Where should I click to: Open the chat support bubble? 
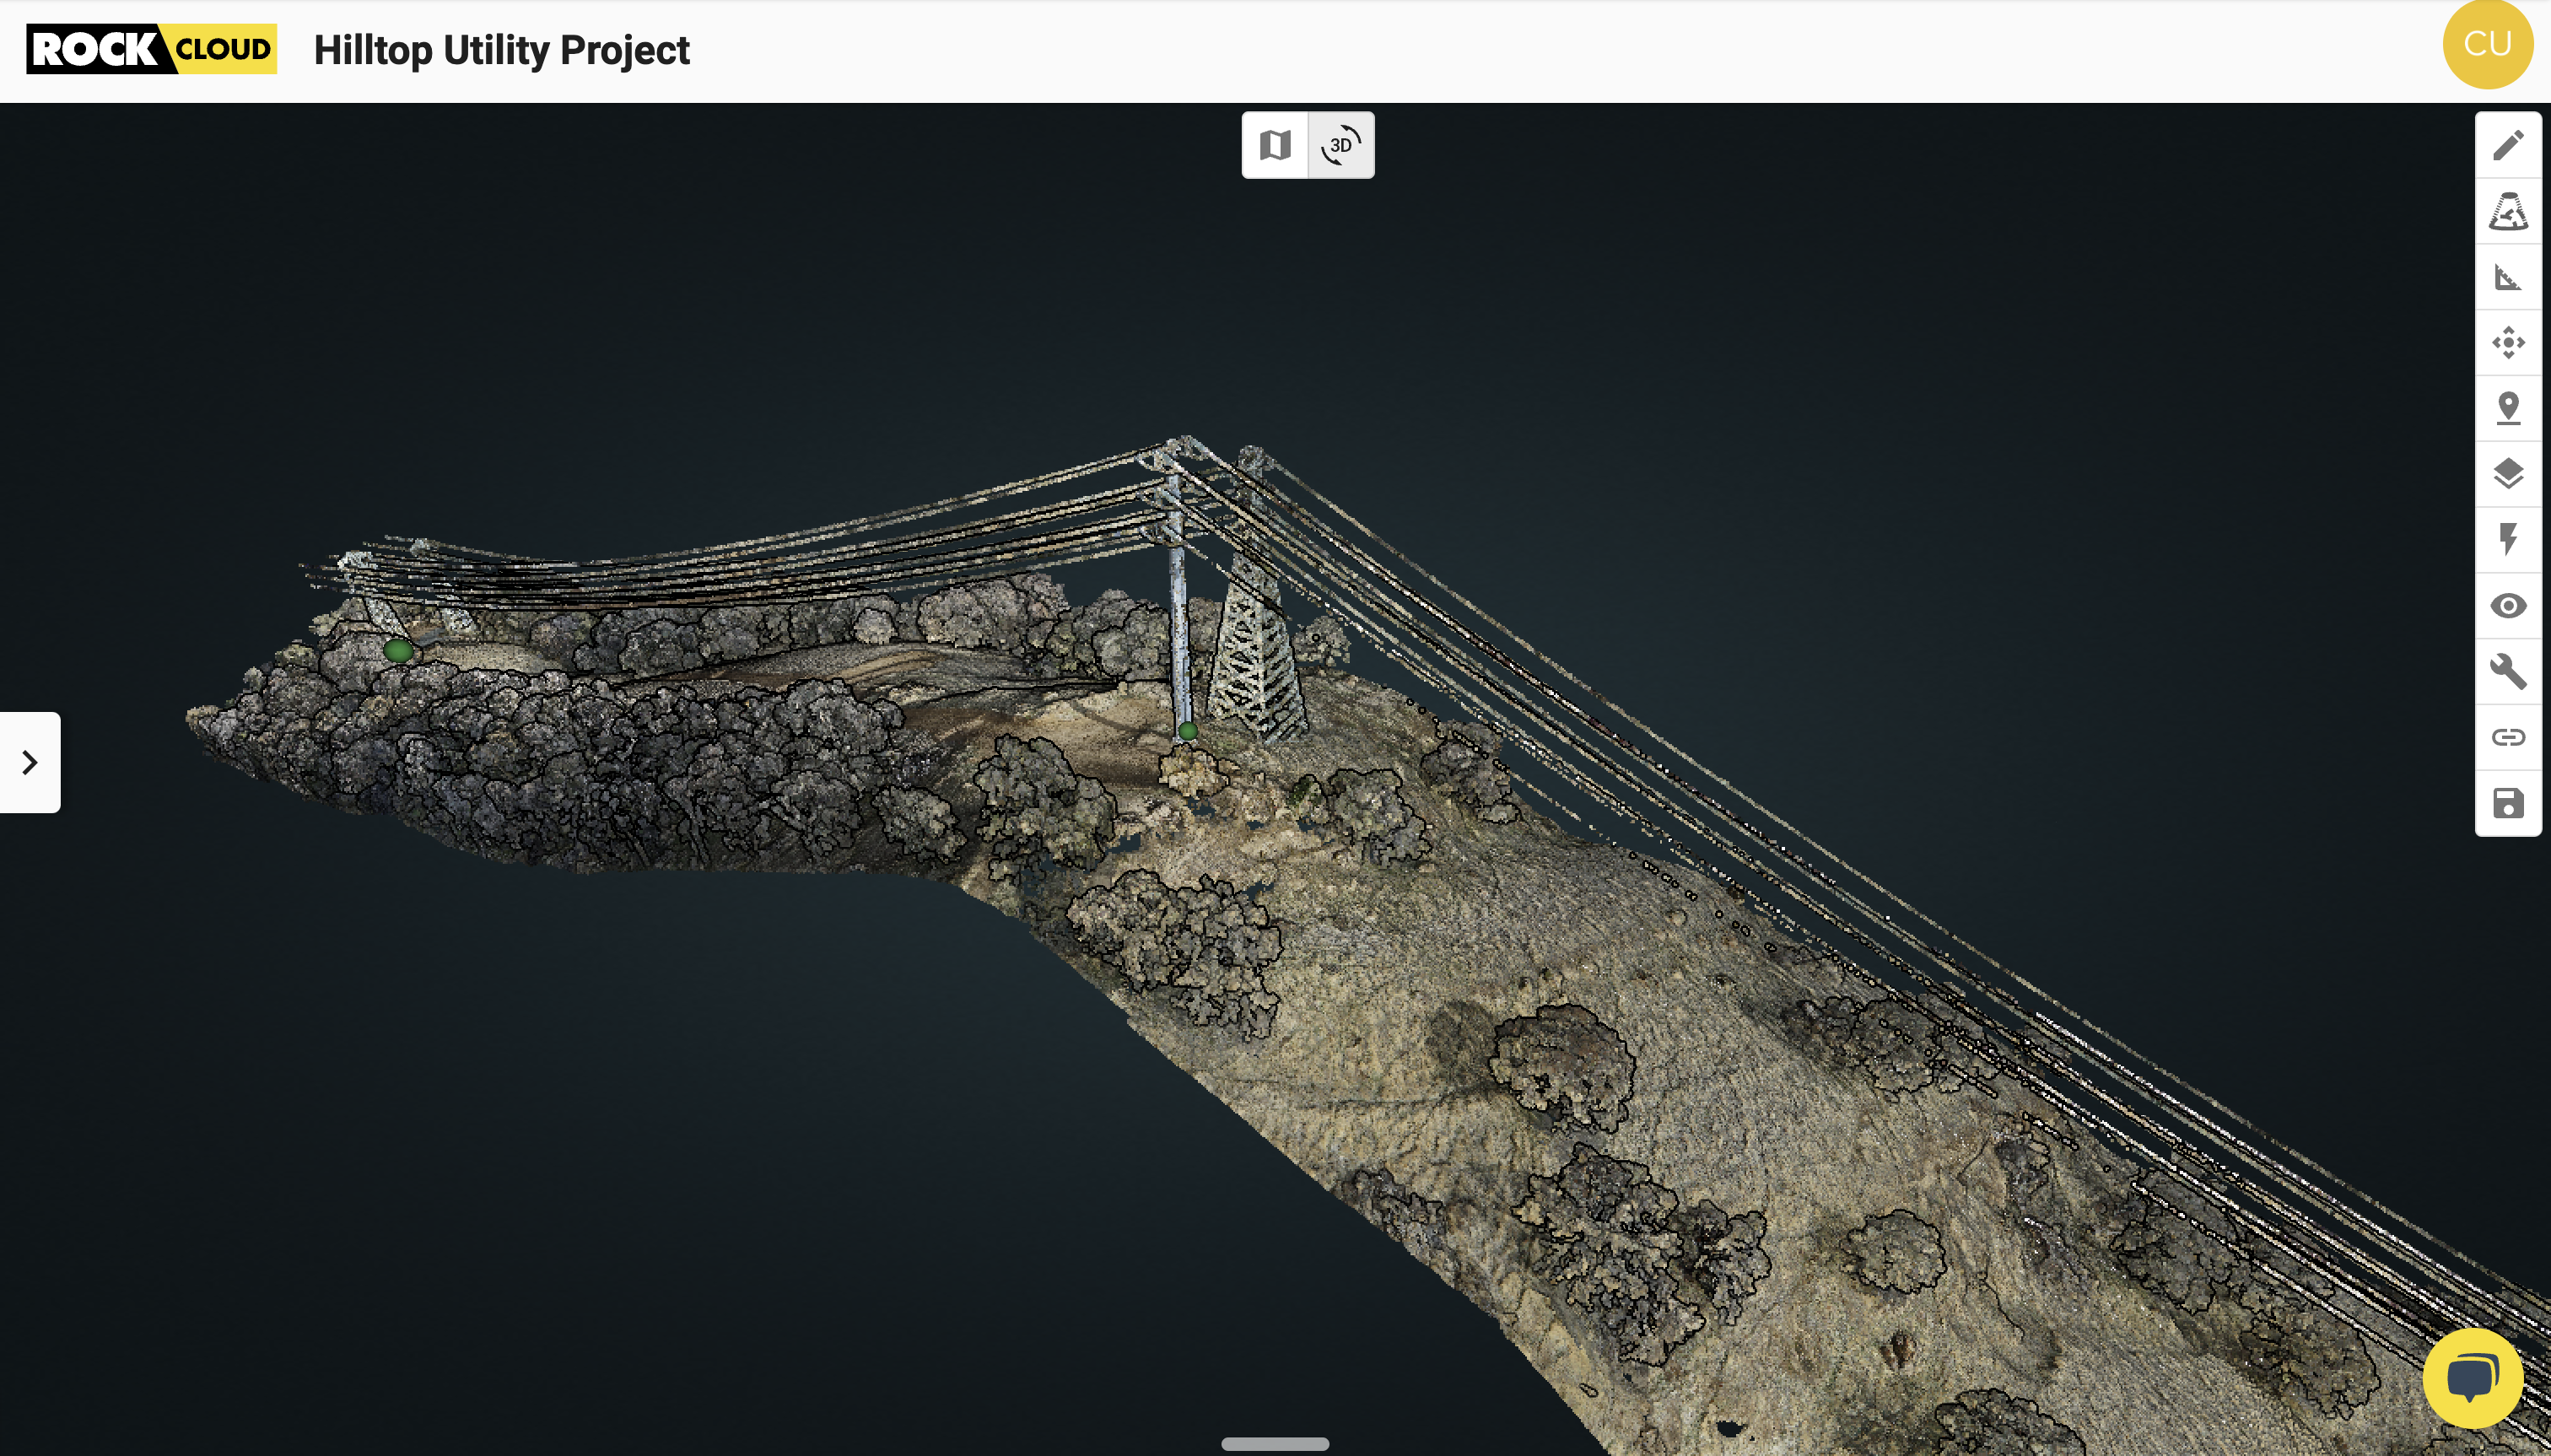click(x=2472, y=1378)
